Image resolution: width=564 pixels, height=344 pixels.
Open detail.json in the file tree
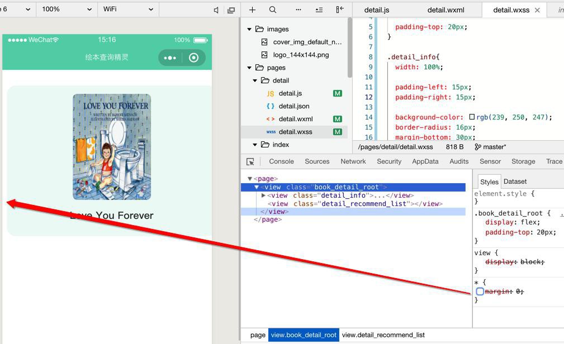click(294, 107)
